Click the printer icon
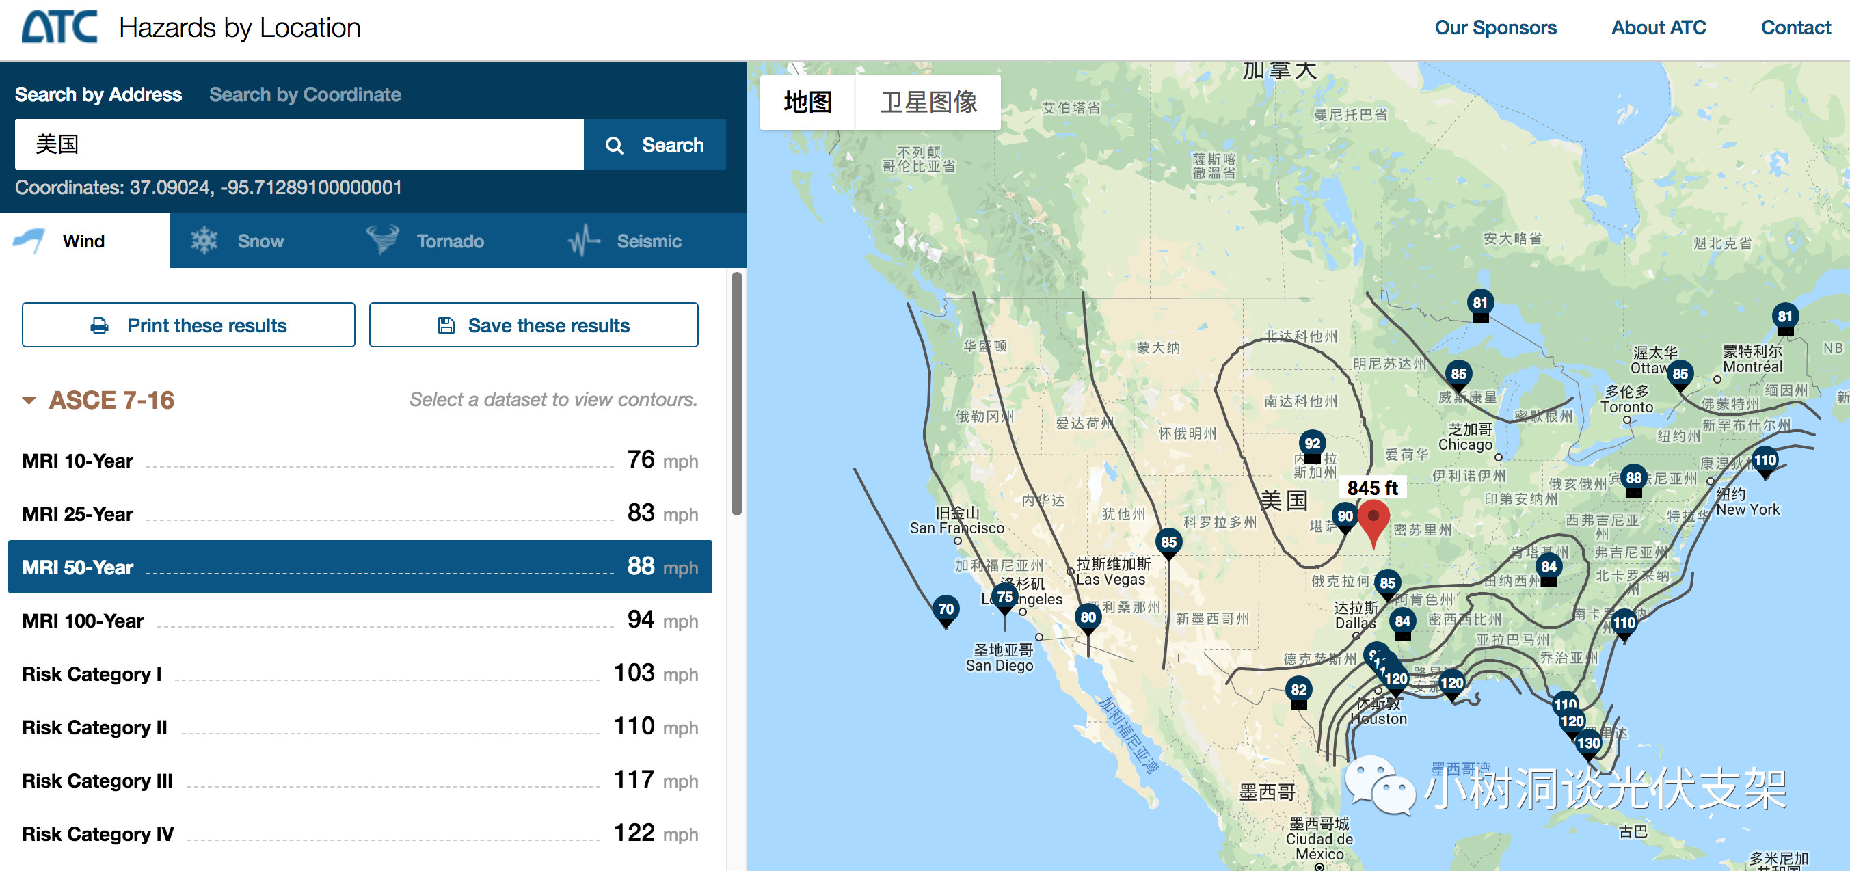1850x871 pixels. (x=100, y=325)
